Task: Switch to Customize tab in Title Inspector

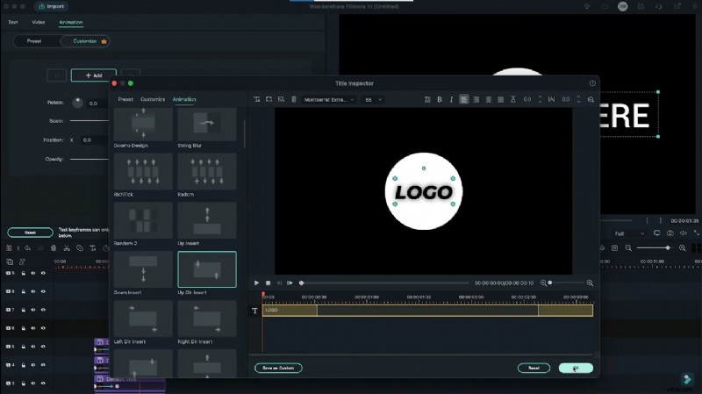Action: (153, 99)
